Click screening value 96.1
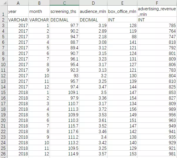This screenshot has width=177, height=158. (65, 59)
